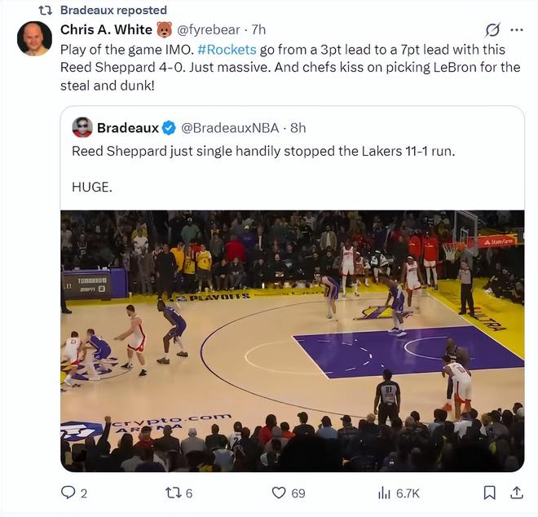Click the repost arrows icon beside Bradeaux reposted
538x517 pixels.
coord(46,10)
